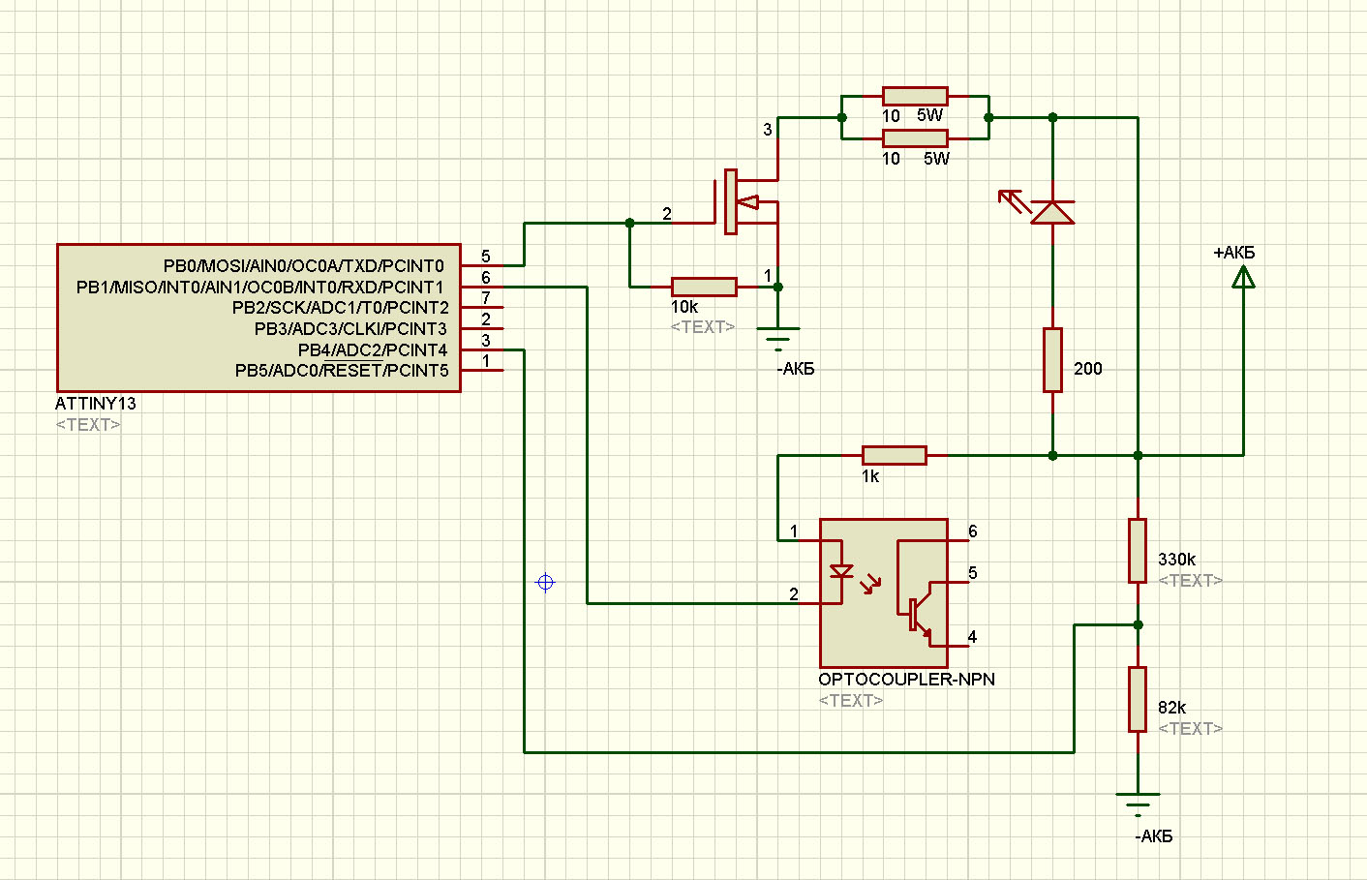Click the PB4/ADC2/PCINT4 pin label
The height and width of the screenshot is (880, 1367).
372,349
